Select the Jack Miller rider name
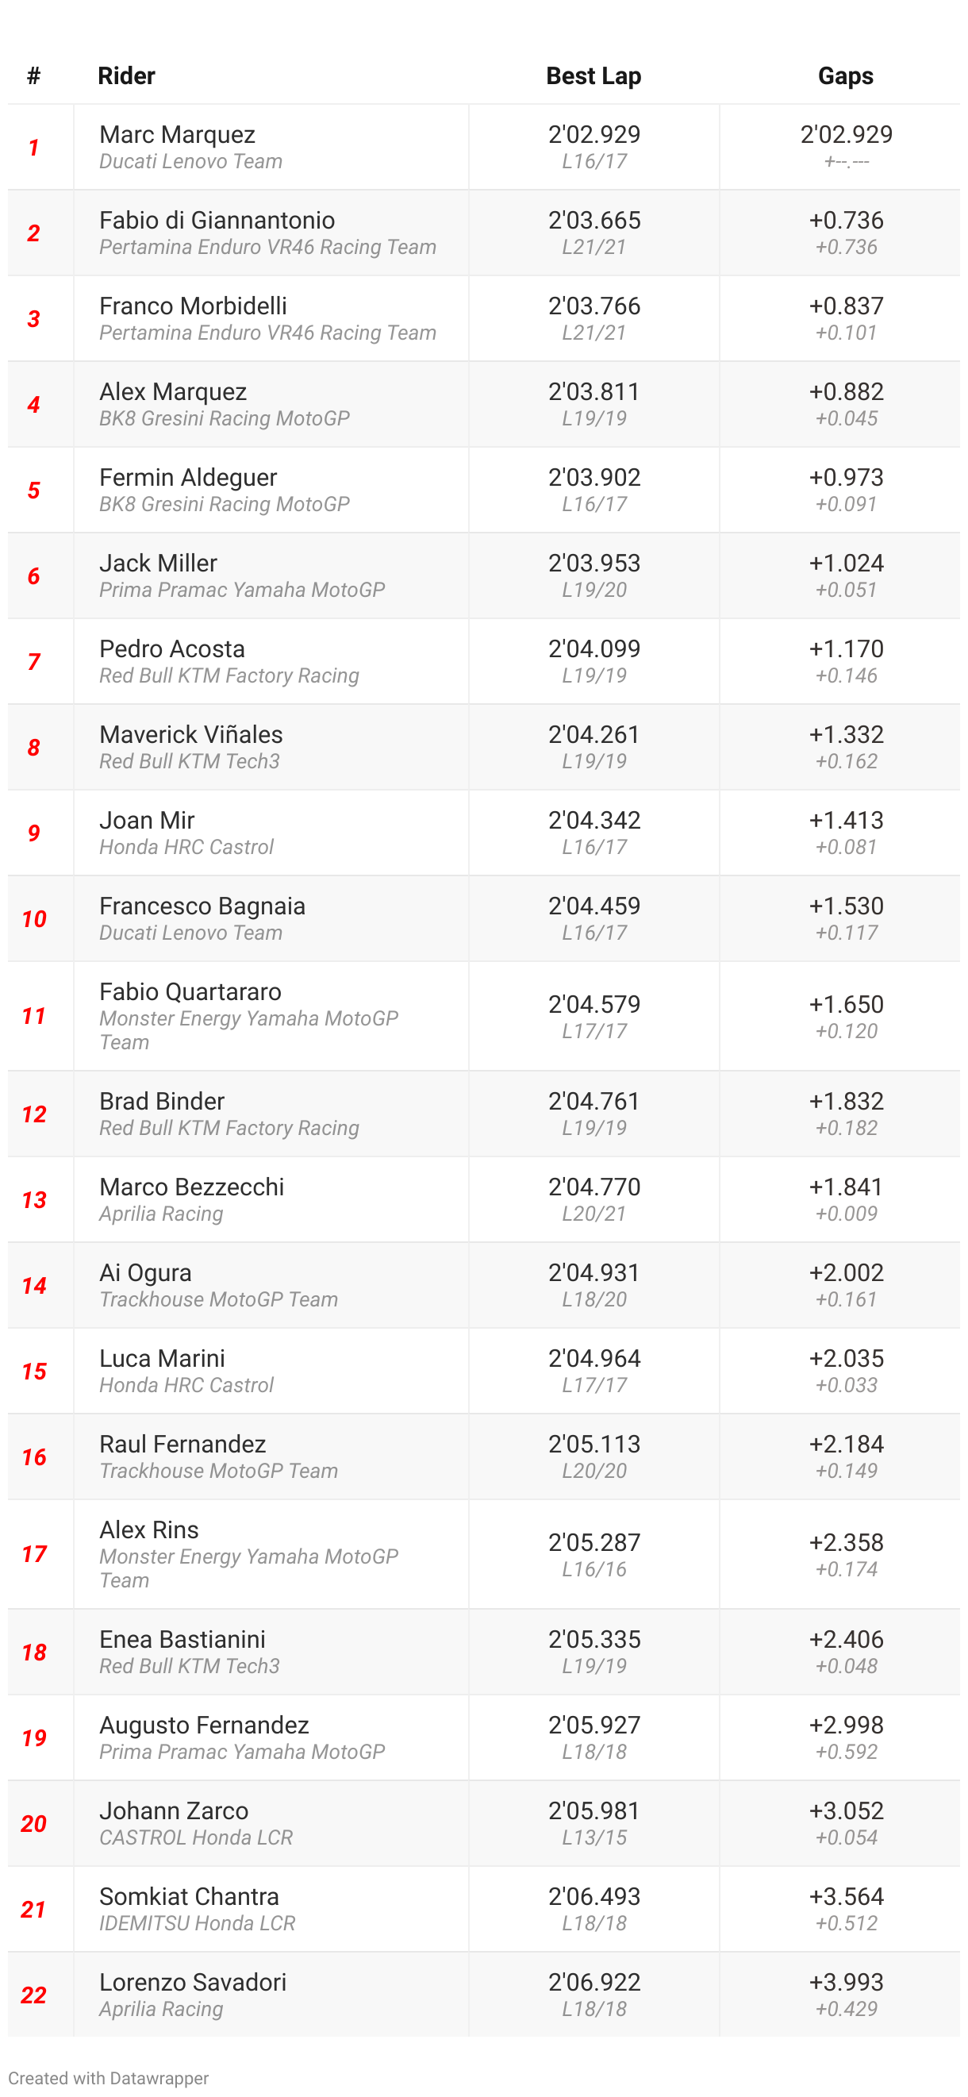This screenshot has width=968, height=2097. [x=158, y=563]
